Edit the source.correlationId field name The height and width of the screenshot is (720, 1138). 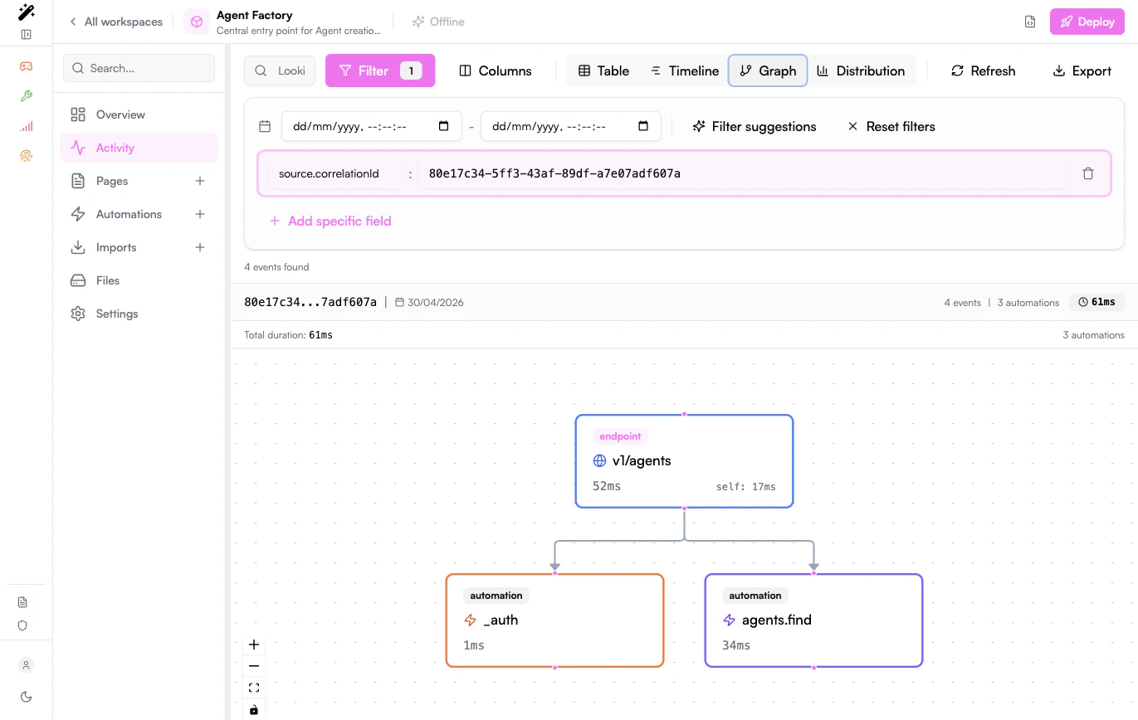[x=335, y=173]
